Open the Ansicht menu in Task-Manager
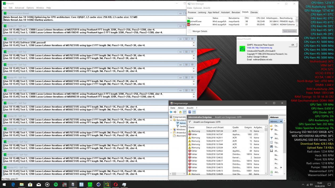Image resolution: width=335 pixels, height=188 pixels. point(207,8)
